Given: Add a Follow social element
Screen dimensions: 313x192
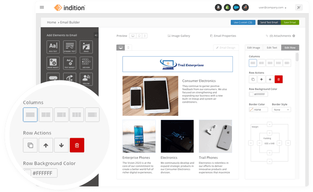Looking at the screenshot, I should click(x=86, y=79).
